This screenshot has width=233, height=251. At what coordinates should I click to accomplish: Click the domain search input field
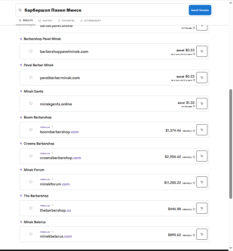click(104, 10)
